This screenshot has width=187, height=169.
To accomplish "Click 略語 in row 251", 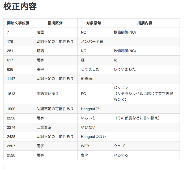I will pos(40,51).
